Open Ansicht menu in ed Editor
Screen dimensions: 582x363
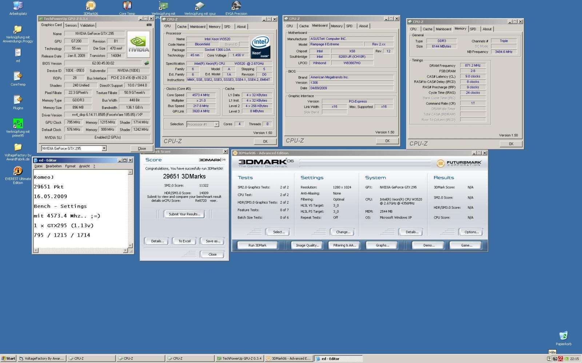click(84, 166)
